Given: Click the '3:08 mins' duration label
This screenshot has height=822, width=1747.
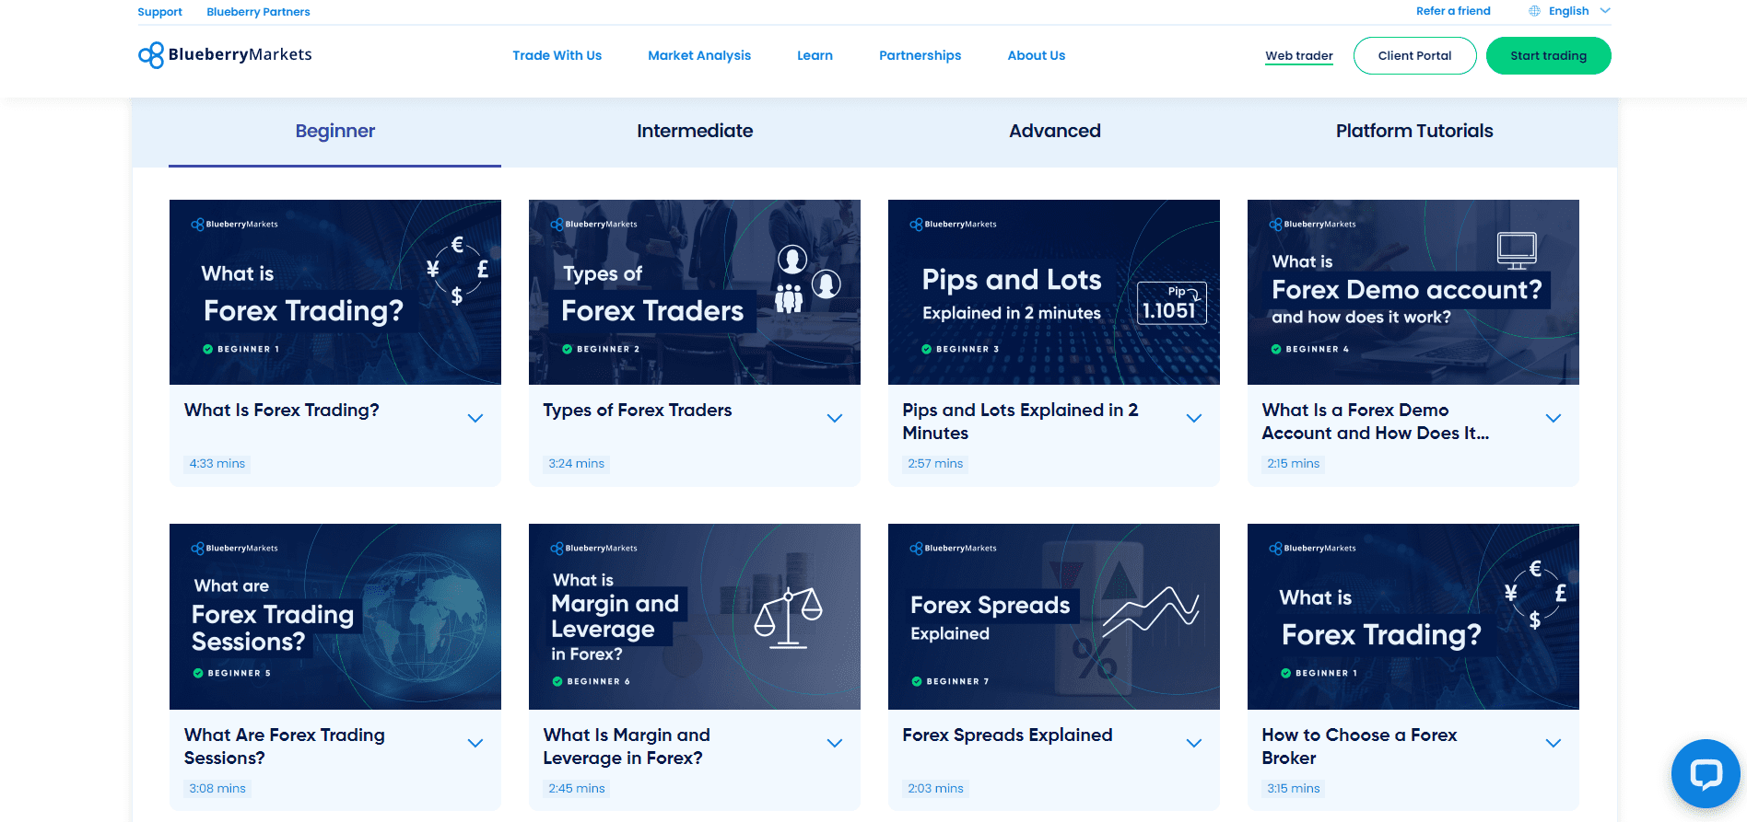Looking at the screenshot, I should pos(217,789).
